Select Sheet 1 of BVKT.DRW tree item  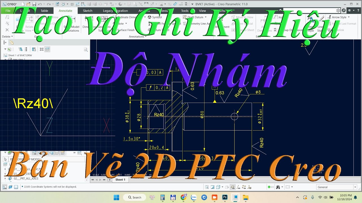coord(20,55)
